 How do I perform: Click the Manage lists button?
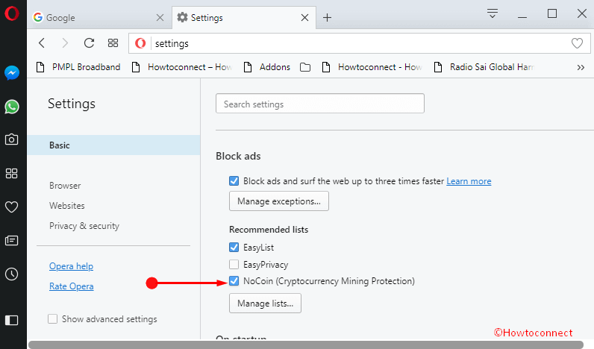[x=265, y=304]
